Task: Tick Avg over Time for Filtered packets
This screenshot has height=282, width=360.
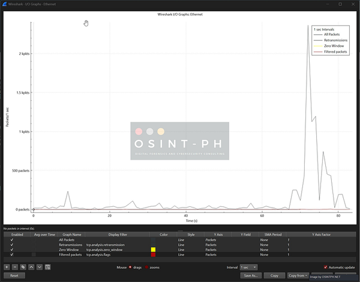Action: (34, 254)
